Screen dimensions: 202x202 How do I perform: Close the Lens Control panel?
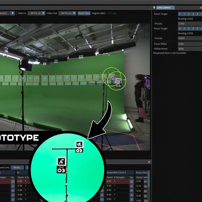click(201, 8)
